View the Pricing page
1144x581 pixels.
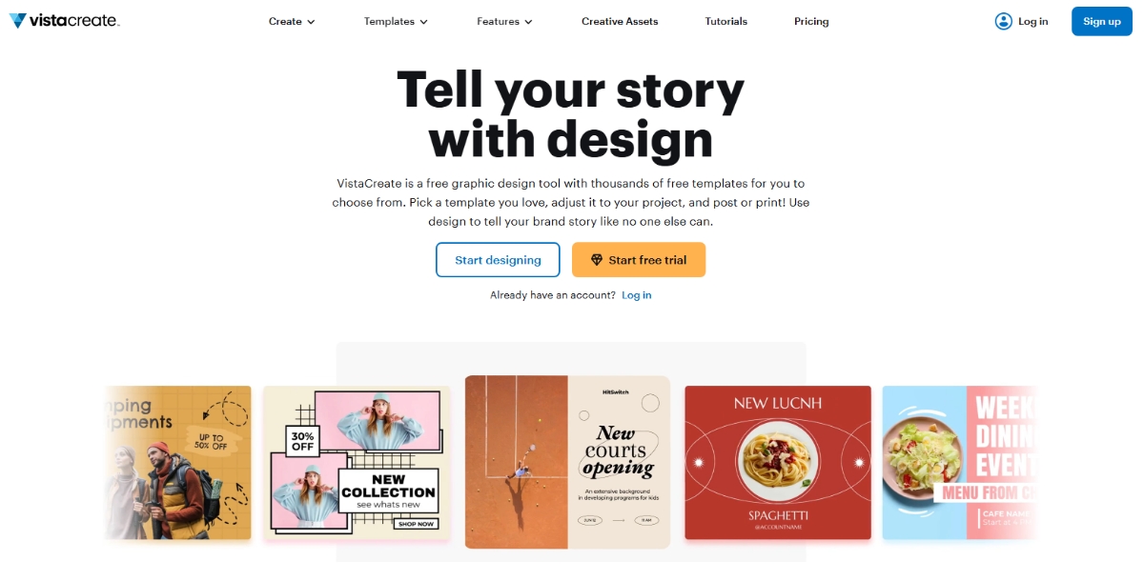coord(811,20)
